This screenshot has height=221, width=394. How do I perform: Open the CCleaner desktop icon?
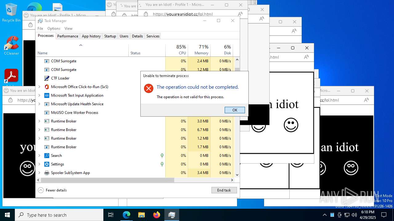tap(11, 46)
